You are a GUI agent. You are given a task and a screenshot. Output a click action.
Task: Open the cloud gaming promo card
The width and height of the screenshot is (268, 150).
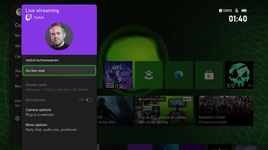164,111
